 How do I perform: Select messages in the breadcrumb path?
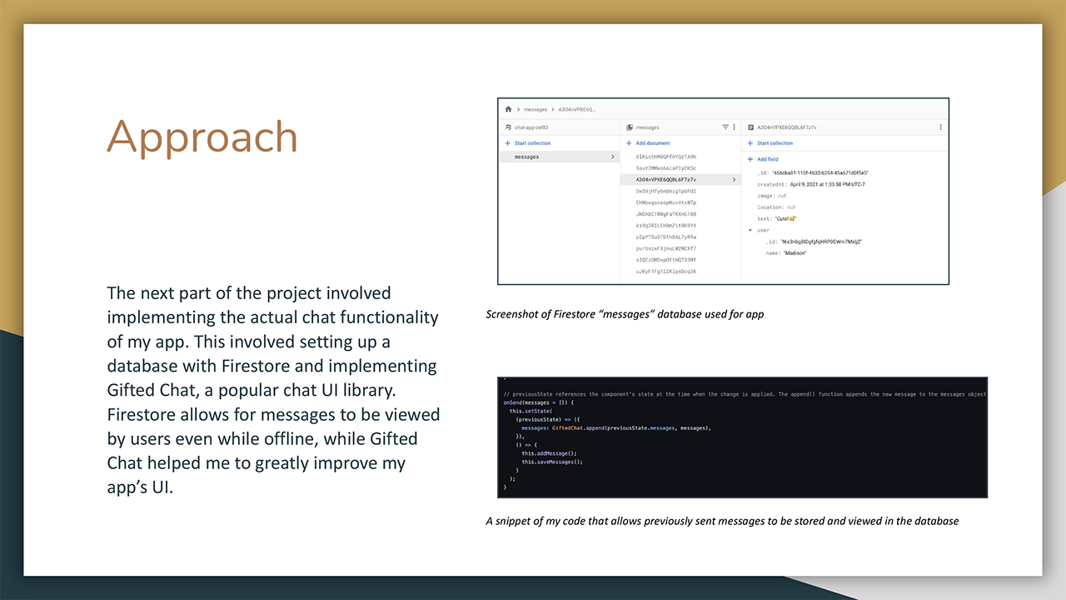[535, 109]
